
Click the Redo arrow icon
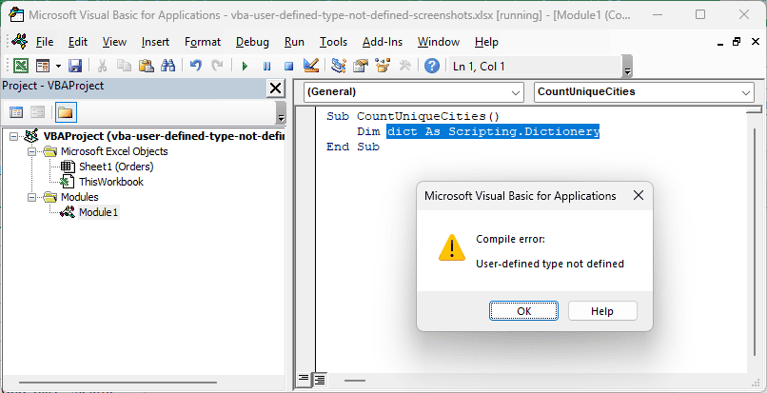click(217, 66)
